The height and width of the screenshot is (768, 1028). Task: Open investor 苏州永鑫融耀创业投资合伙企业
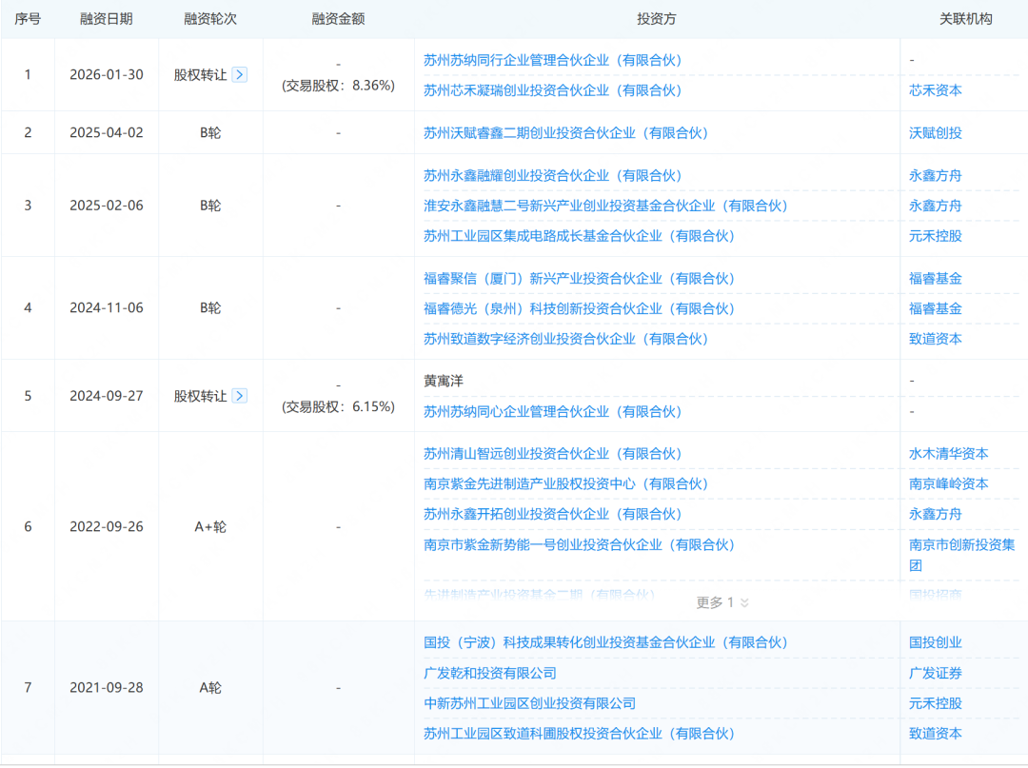[x=553, y=176]
